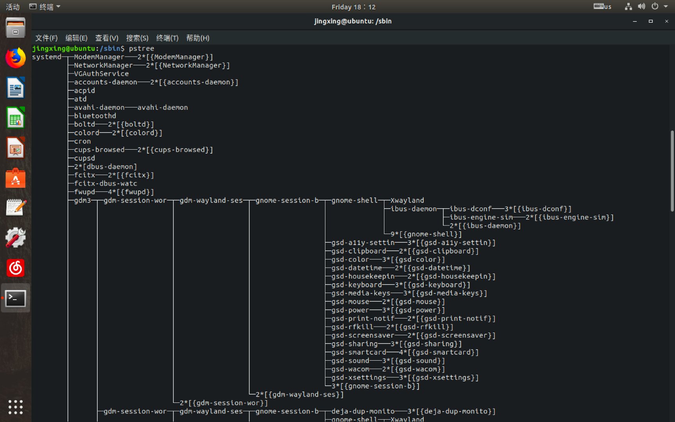Expand the 终端 app menu in top bar
This screenshot has width=675, height=422.
(45, 7)
